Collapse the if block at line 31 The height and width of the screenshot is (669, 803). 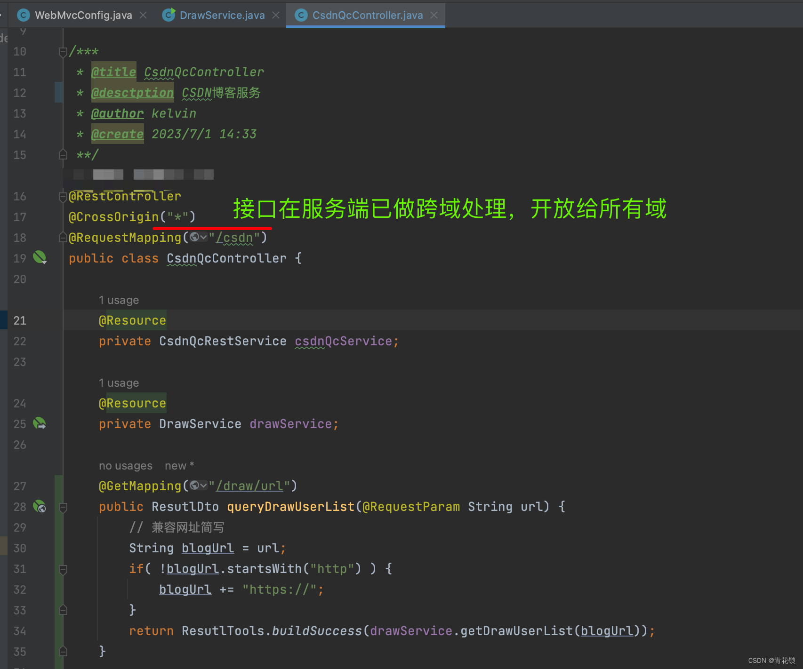click(63, 569)
